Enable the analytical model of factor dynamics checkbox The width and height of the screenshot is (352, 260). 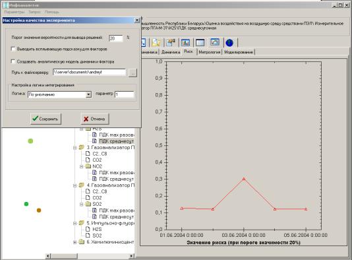[x=13, y=61]
